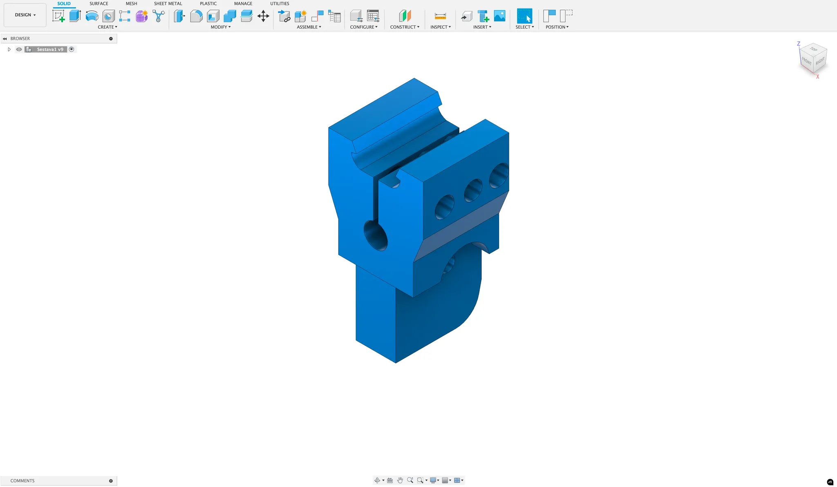Expand the Sestava1 v9 tree node
Screen dimensions: 837x487
click(x=9, y=49)
